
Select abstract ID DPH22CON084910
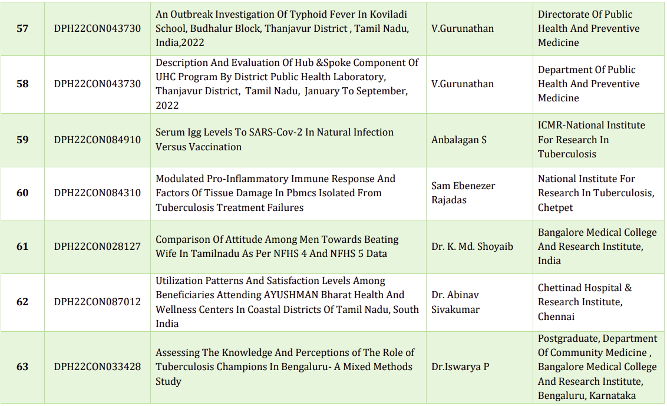click(97, 140)
